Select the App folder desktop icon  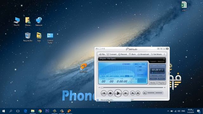(x=39, y=37)
